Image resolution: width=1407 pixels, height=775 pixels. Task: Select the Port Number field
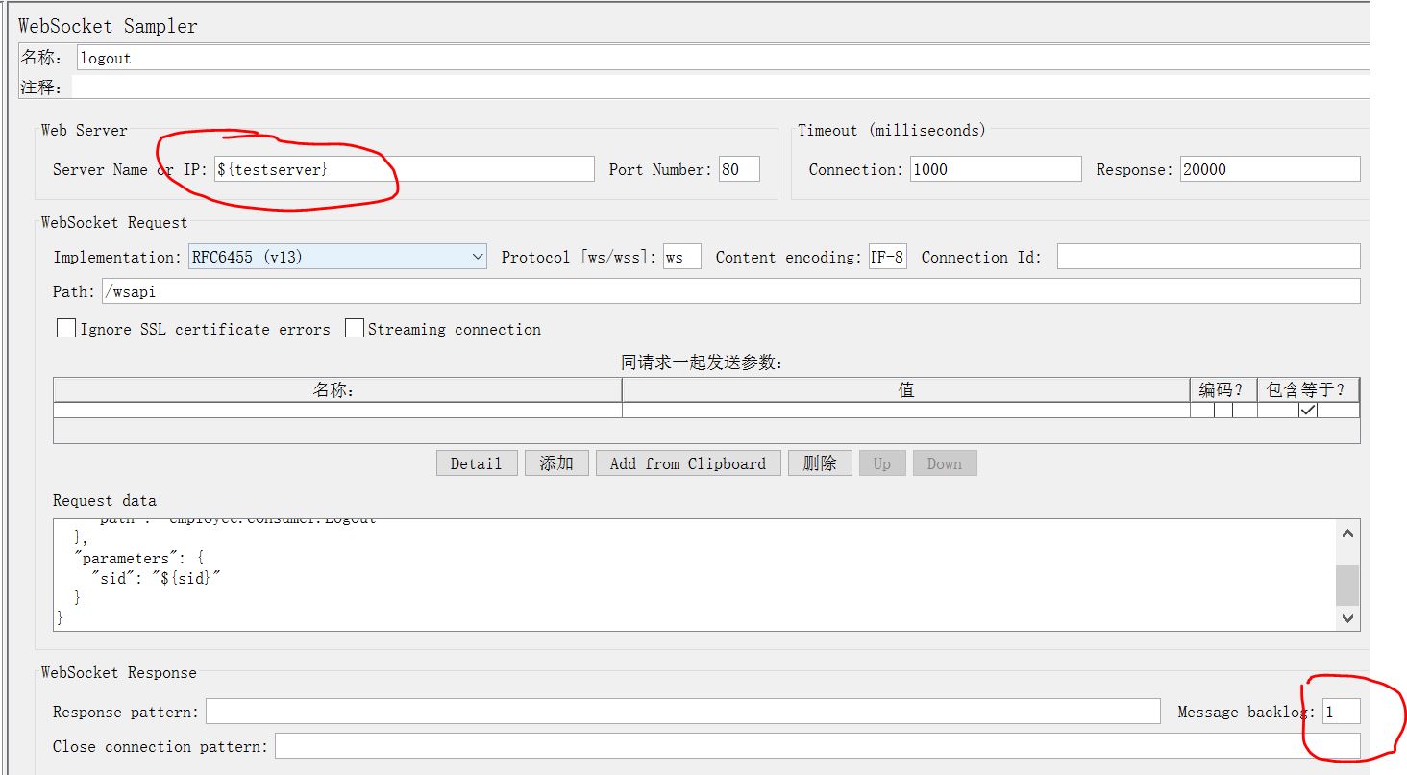point(738,169)
